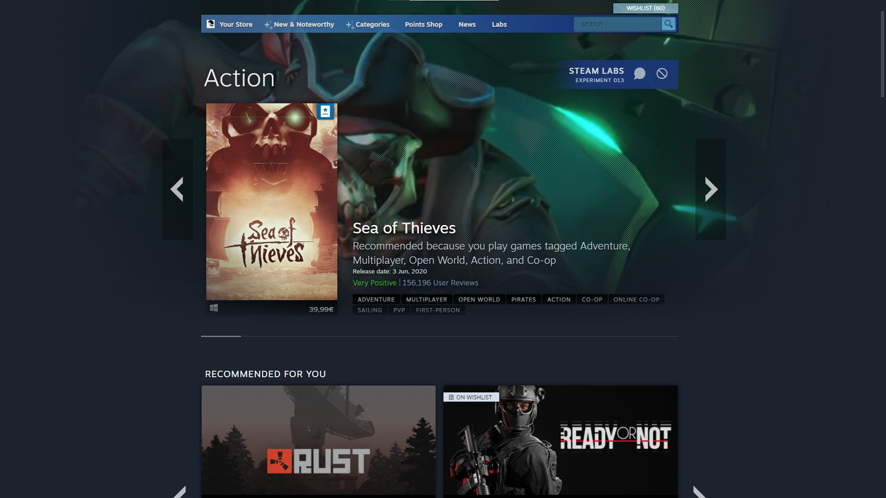Open your WISHLIST (60)

(645, 8)
